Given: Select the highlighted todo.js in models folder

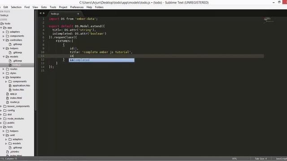Looking at the screenshot, I should click(x=17, y=65).
